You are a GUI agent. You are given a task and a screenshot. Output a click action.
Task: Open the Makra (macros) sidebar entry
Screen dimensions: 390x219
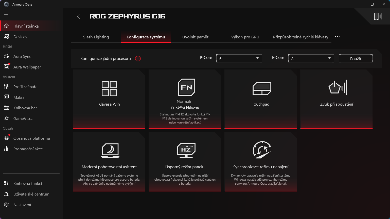19,97
